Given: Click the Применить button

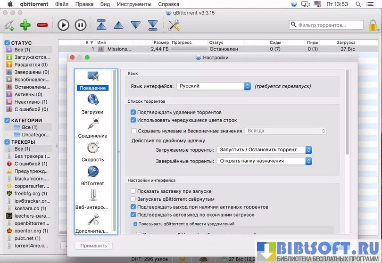Looking at the screenshot, I should coord(93,246).
